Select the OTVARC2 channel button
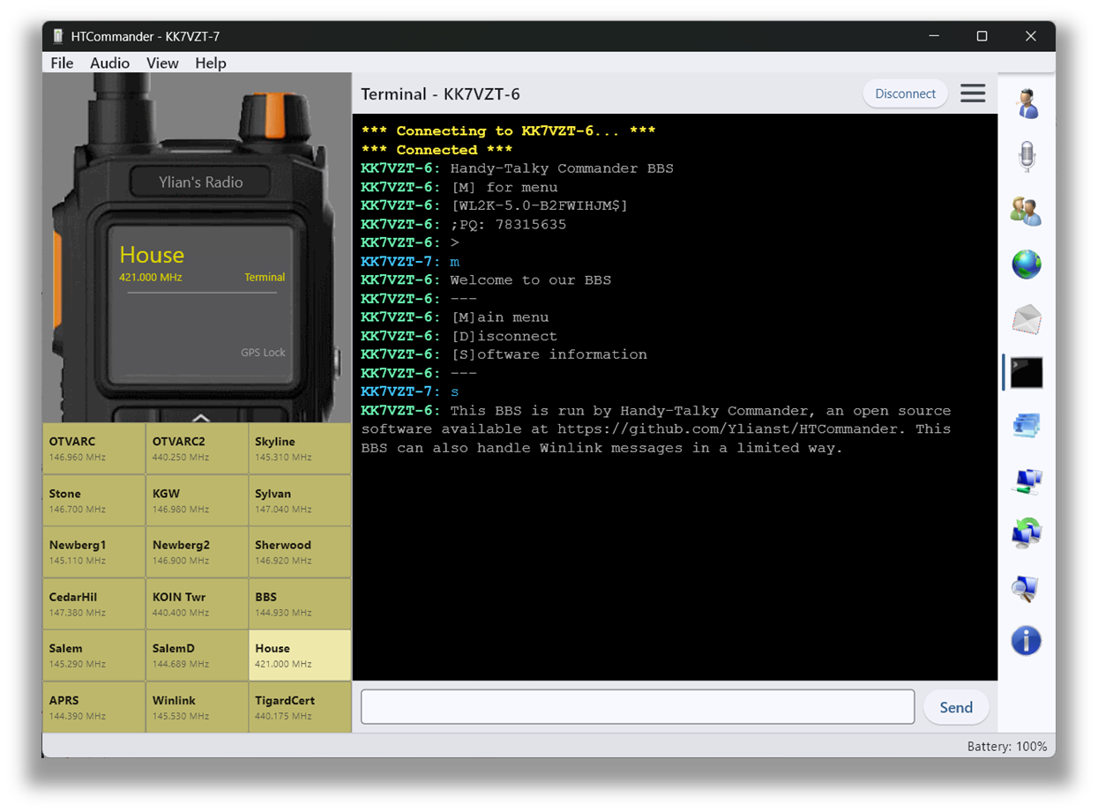This screenshot has height=812, width=1098. pyautogui.click(x=197, y=449)
